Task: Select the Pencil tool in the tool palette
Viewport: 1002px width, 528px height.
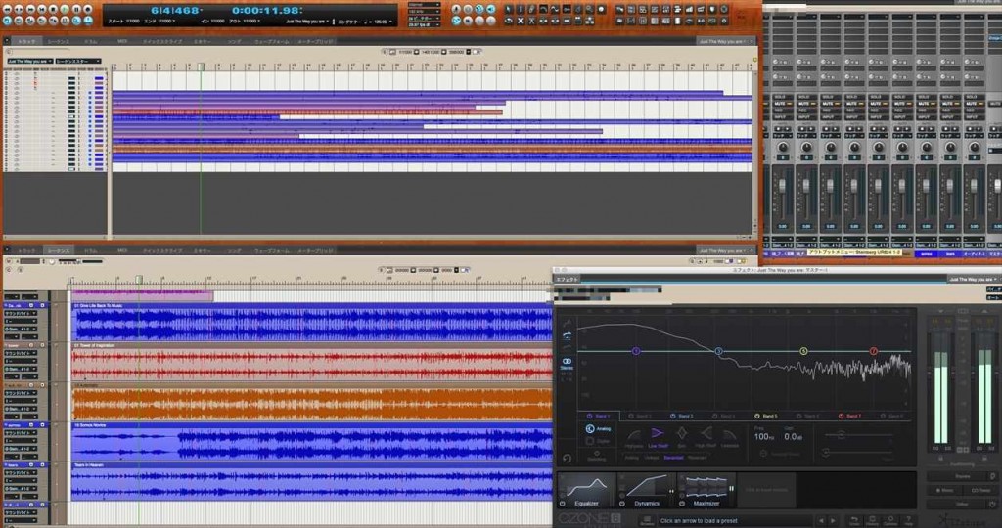Action: point(532,10)
